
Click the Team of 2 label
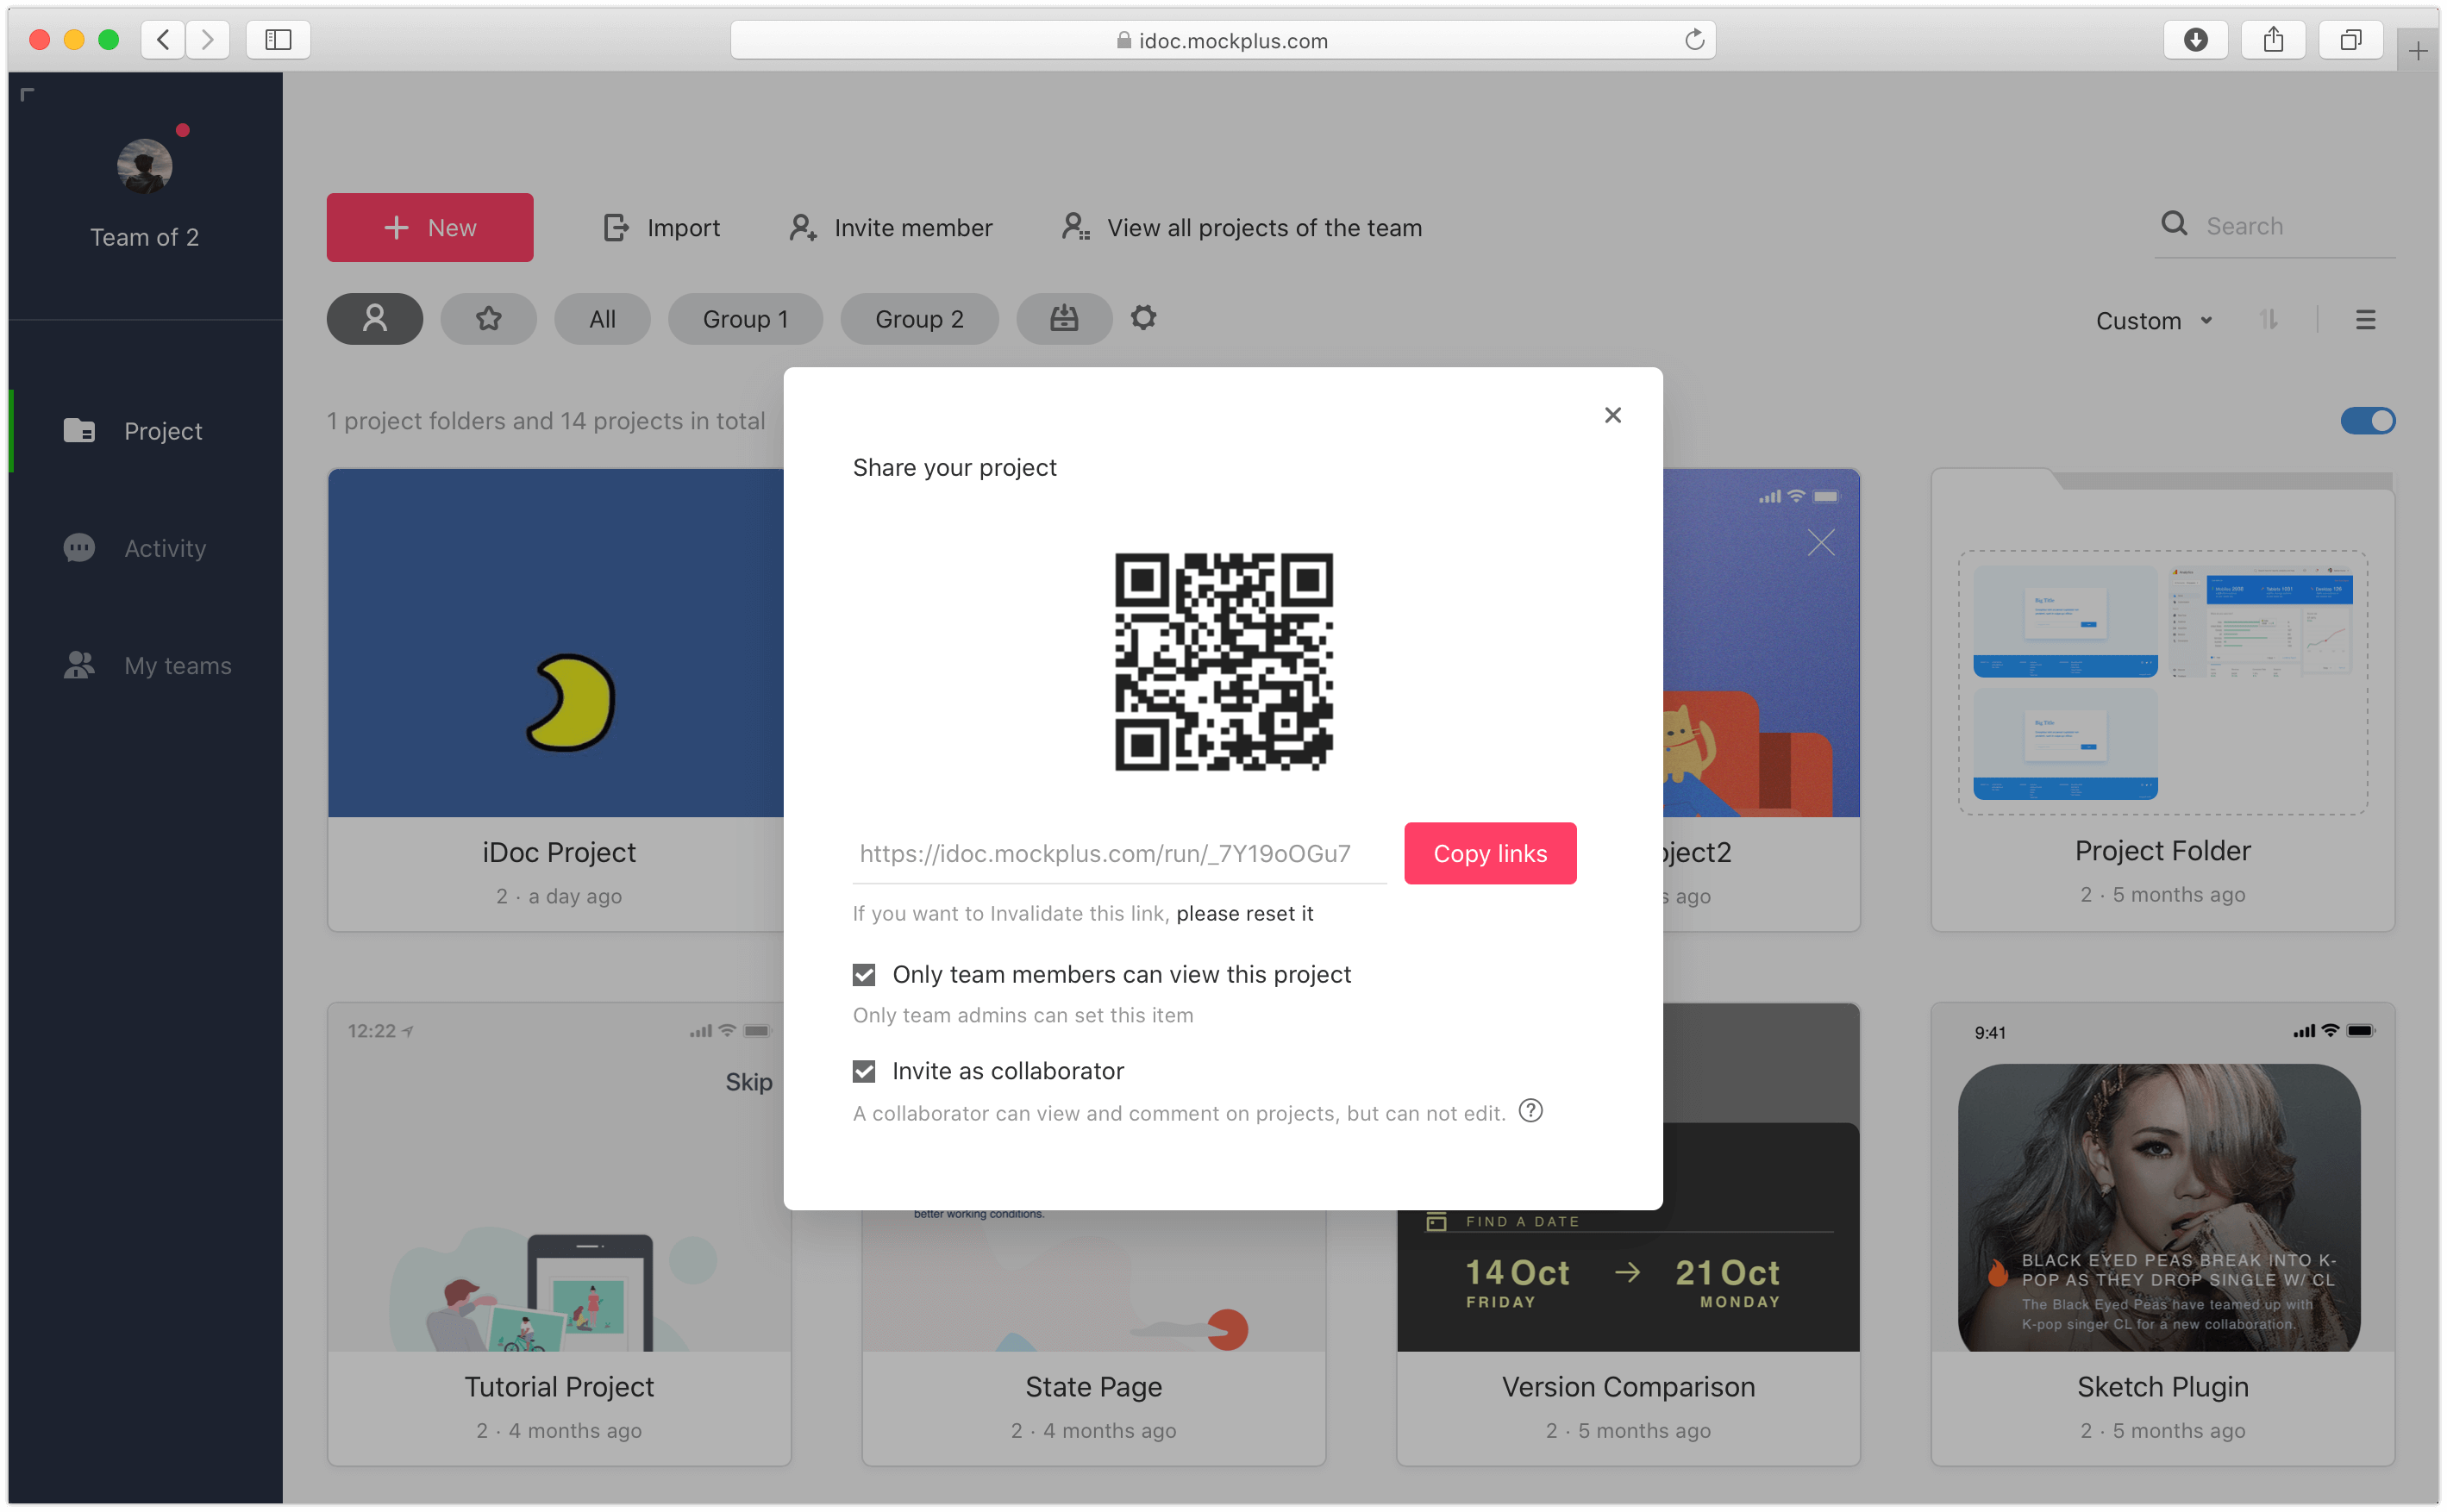[144, 237]
